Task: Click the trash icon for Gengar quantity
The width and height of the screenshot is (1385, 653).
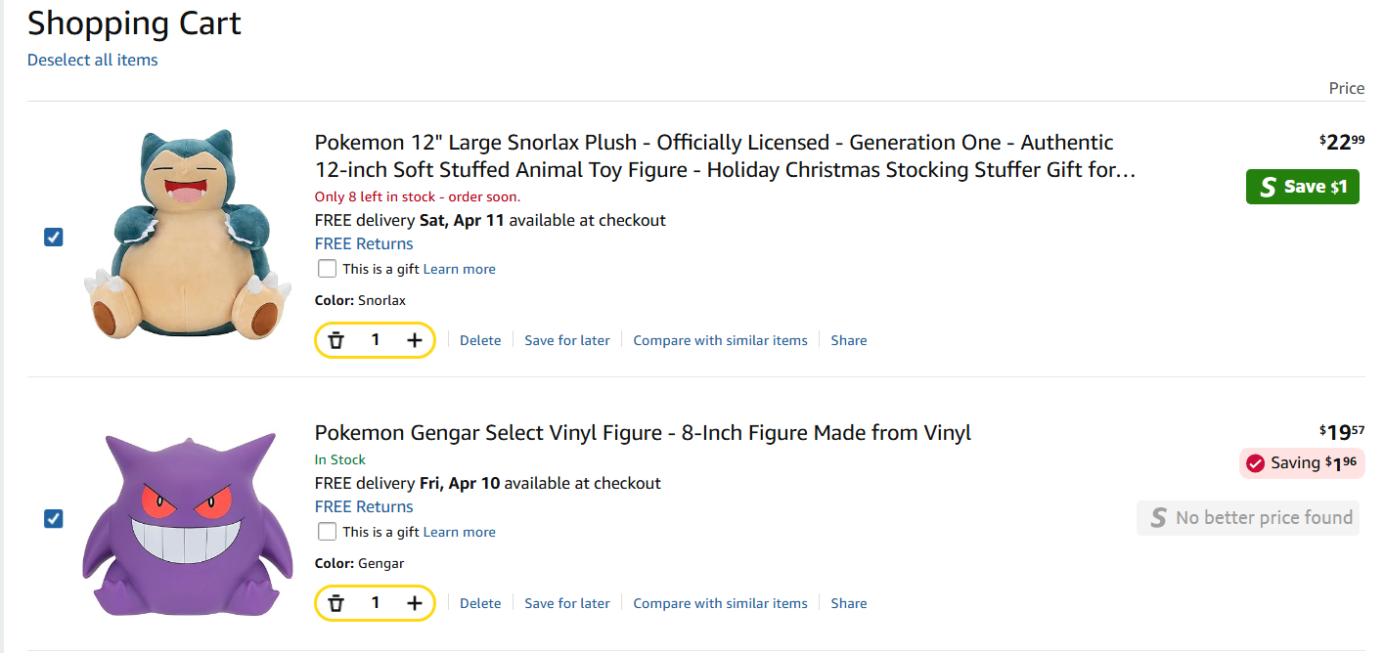Action: pyautogui.click(x=336, y=603)
